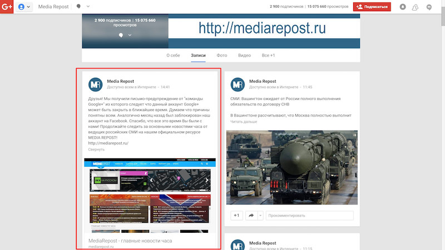Open the military missile truck photo
The height and width of the screenshot is (250, 445).
(x=291, y=168)
